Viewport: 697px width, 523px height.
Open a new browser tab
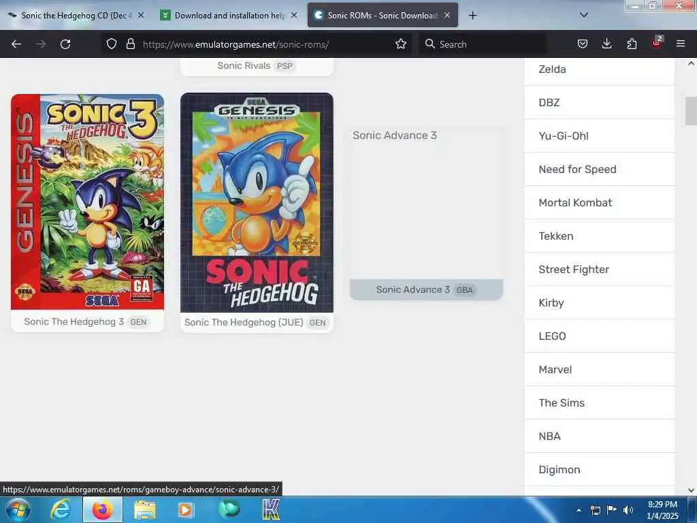(472, 16)
